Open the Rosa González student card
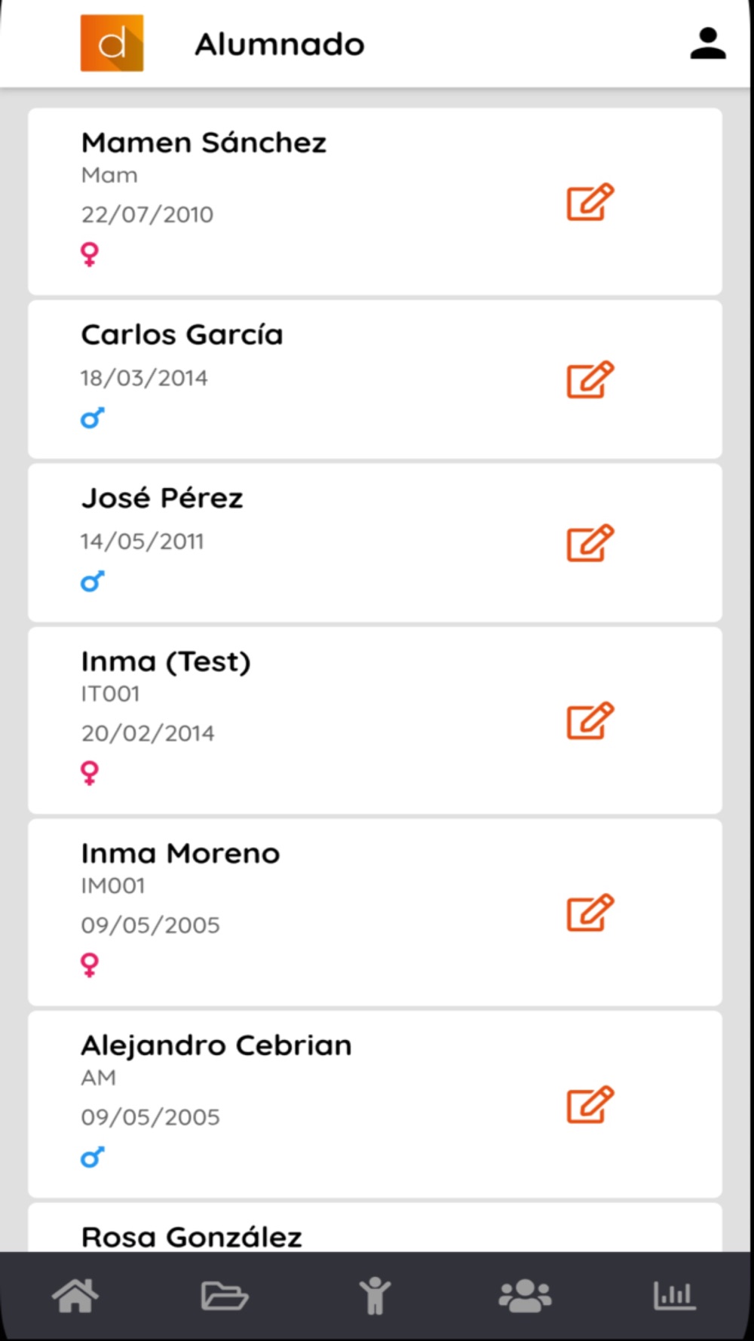Screen dimensions: 754x1341 click(x=192, y=1235)
